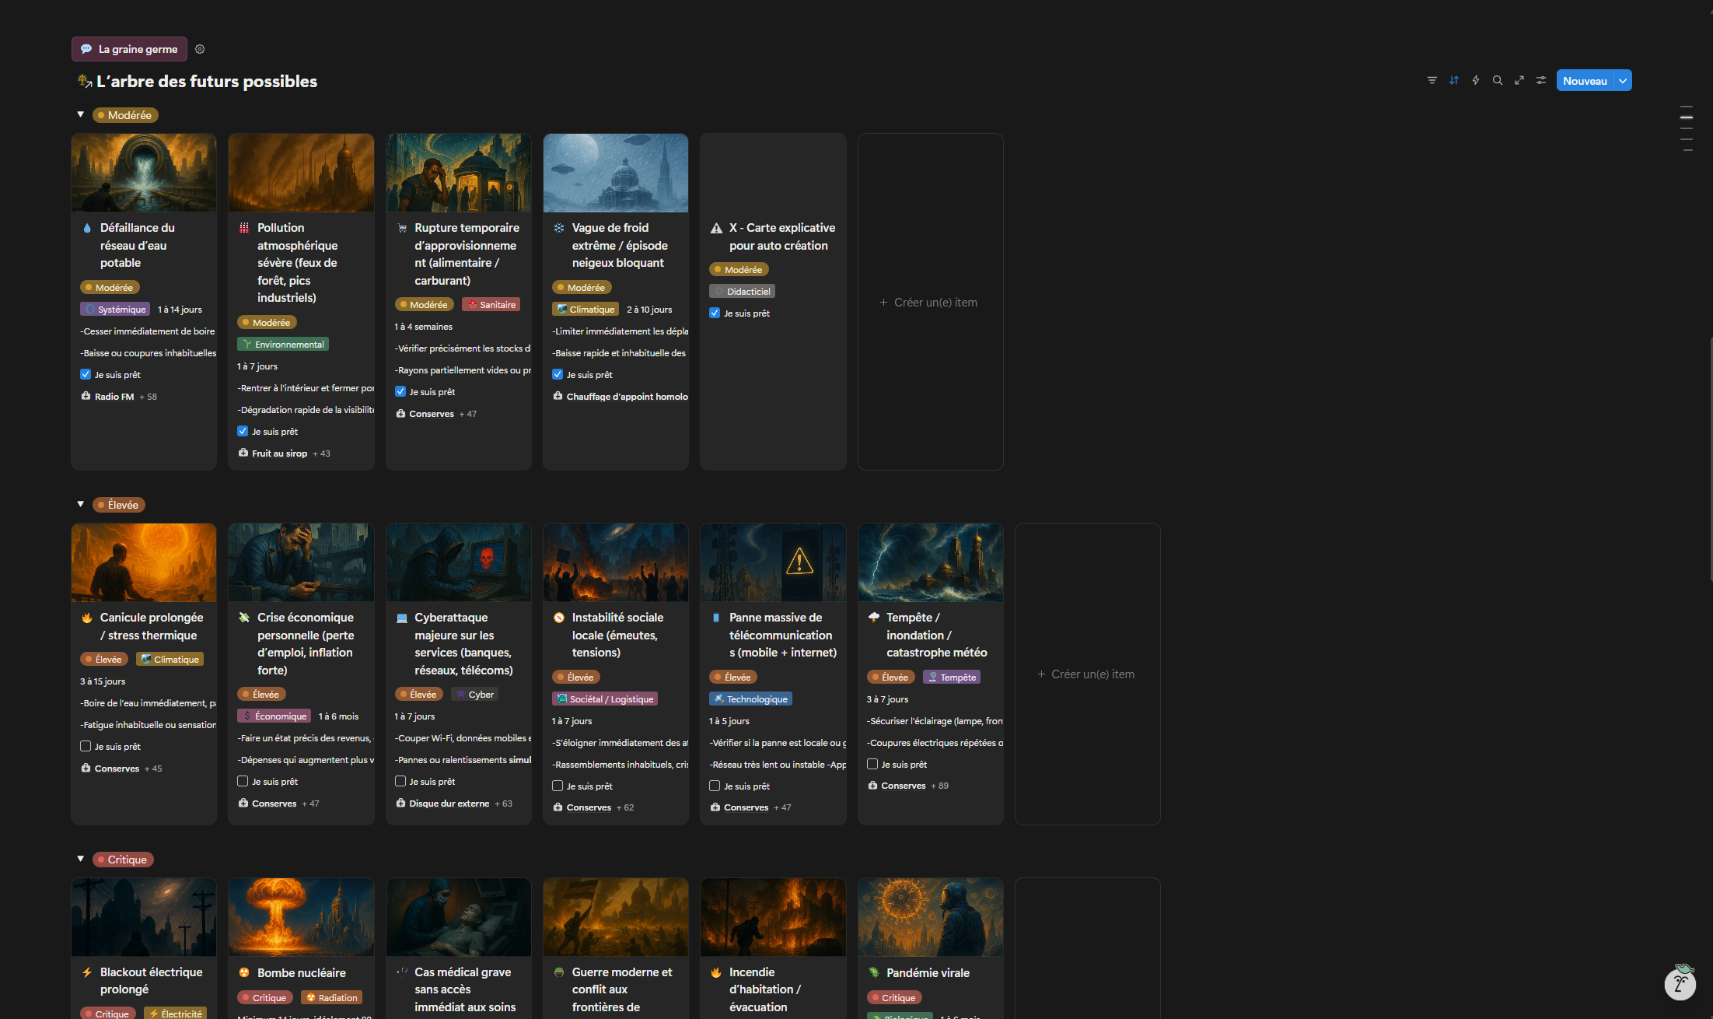Check Je suis prêt on the Canicule prolongée card

point(86,746)
